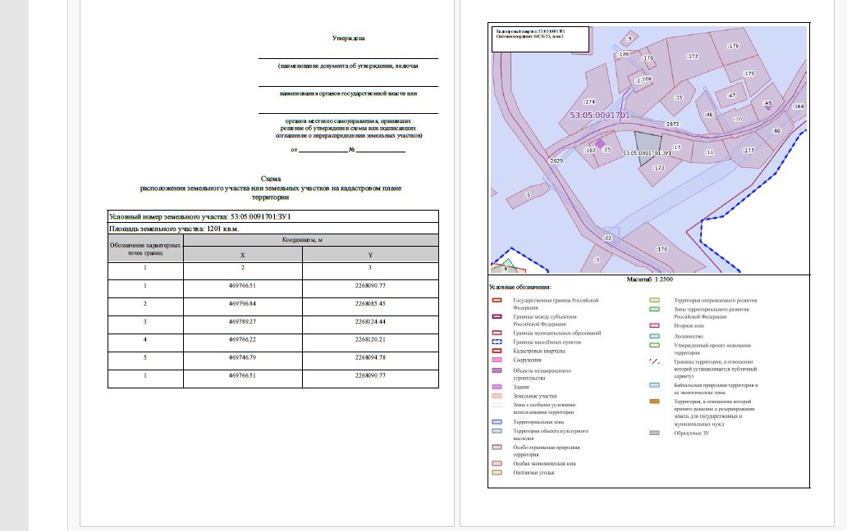Click the cell containing 469766.22
This screenshot has height=531, width=847.
click(x=243, y=343)
